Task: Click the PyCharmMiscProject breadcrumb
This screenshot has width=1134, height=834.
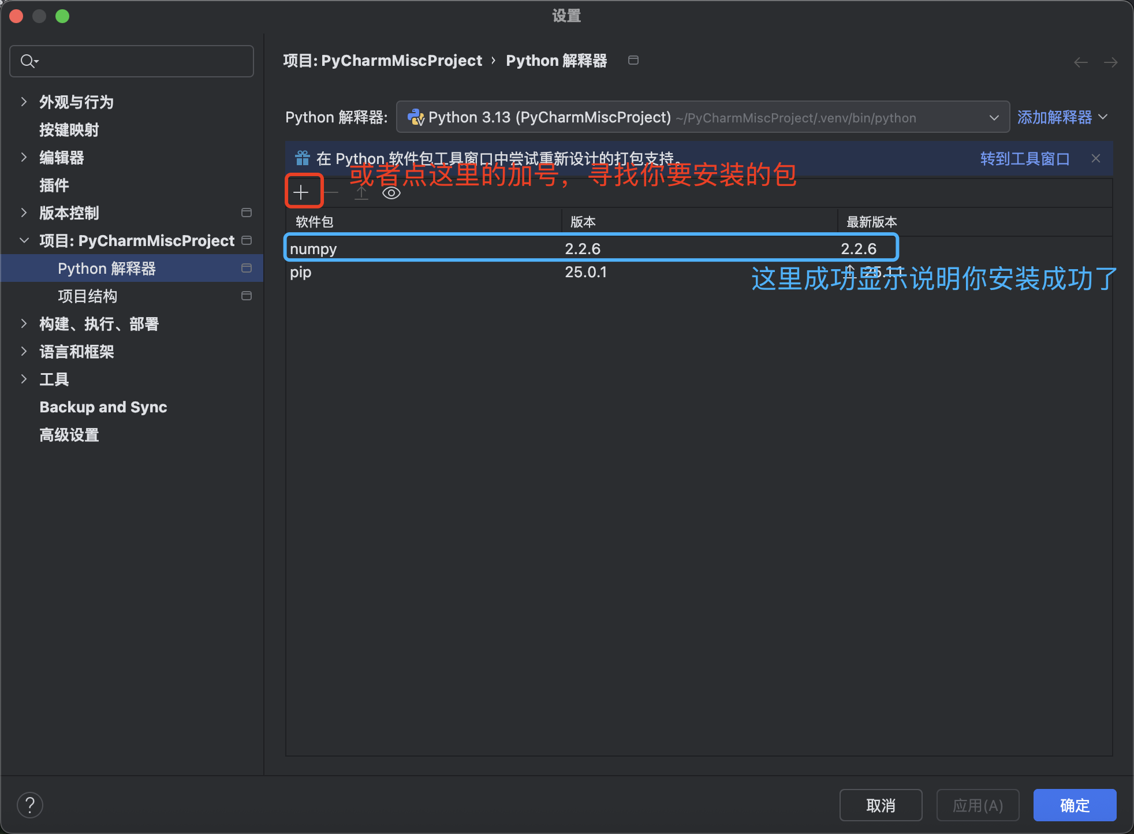Action: click(401, 60)
